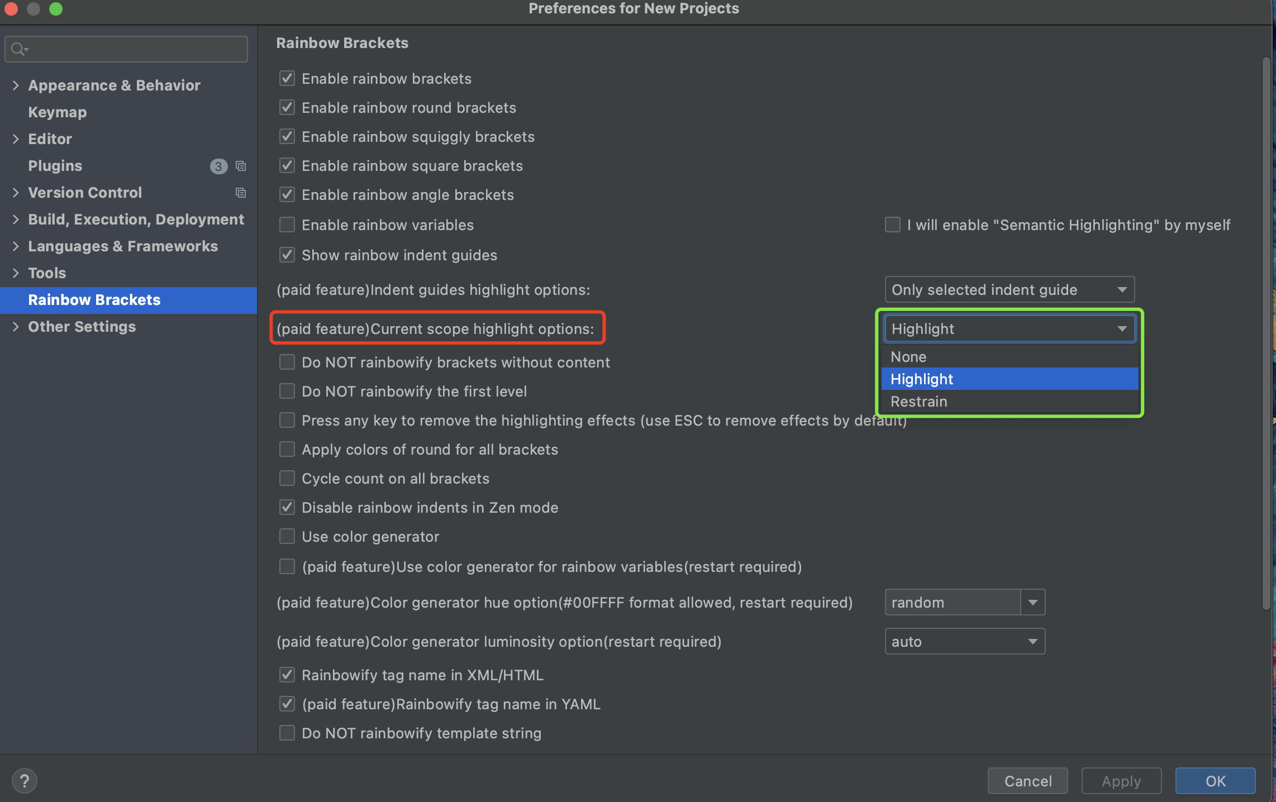Select Highlight option in dropdown list
The image size is (1276, 802).
[1010, 379]
